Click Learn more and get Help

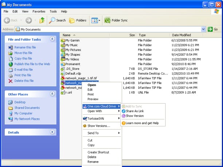(x=142, y=123)
